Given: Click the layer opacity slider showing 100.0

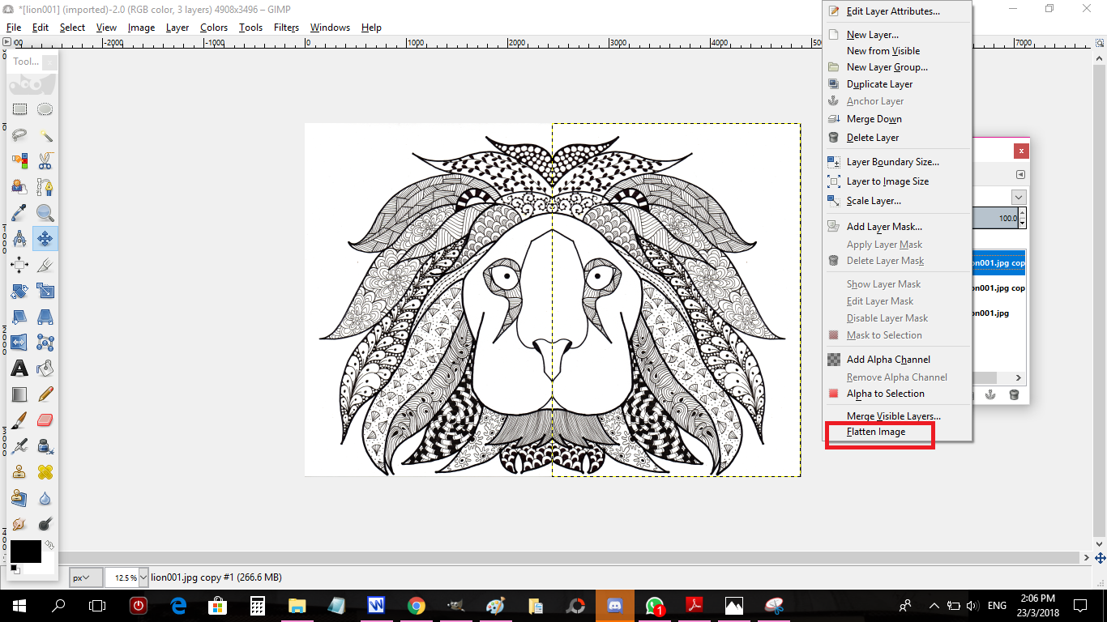Looking at the screenshot, I should (x=994, y=218).
